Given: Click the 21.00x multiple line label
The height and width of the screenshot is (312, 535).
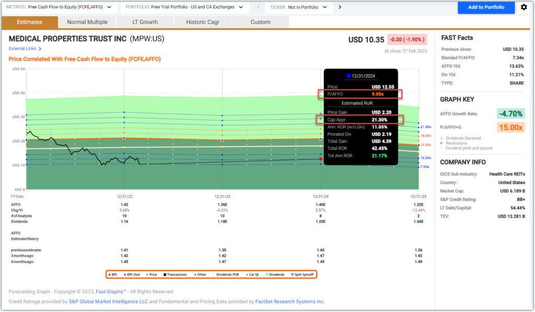Looking at the screenshot, I should [x=425, y=127].
